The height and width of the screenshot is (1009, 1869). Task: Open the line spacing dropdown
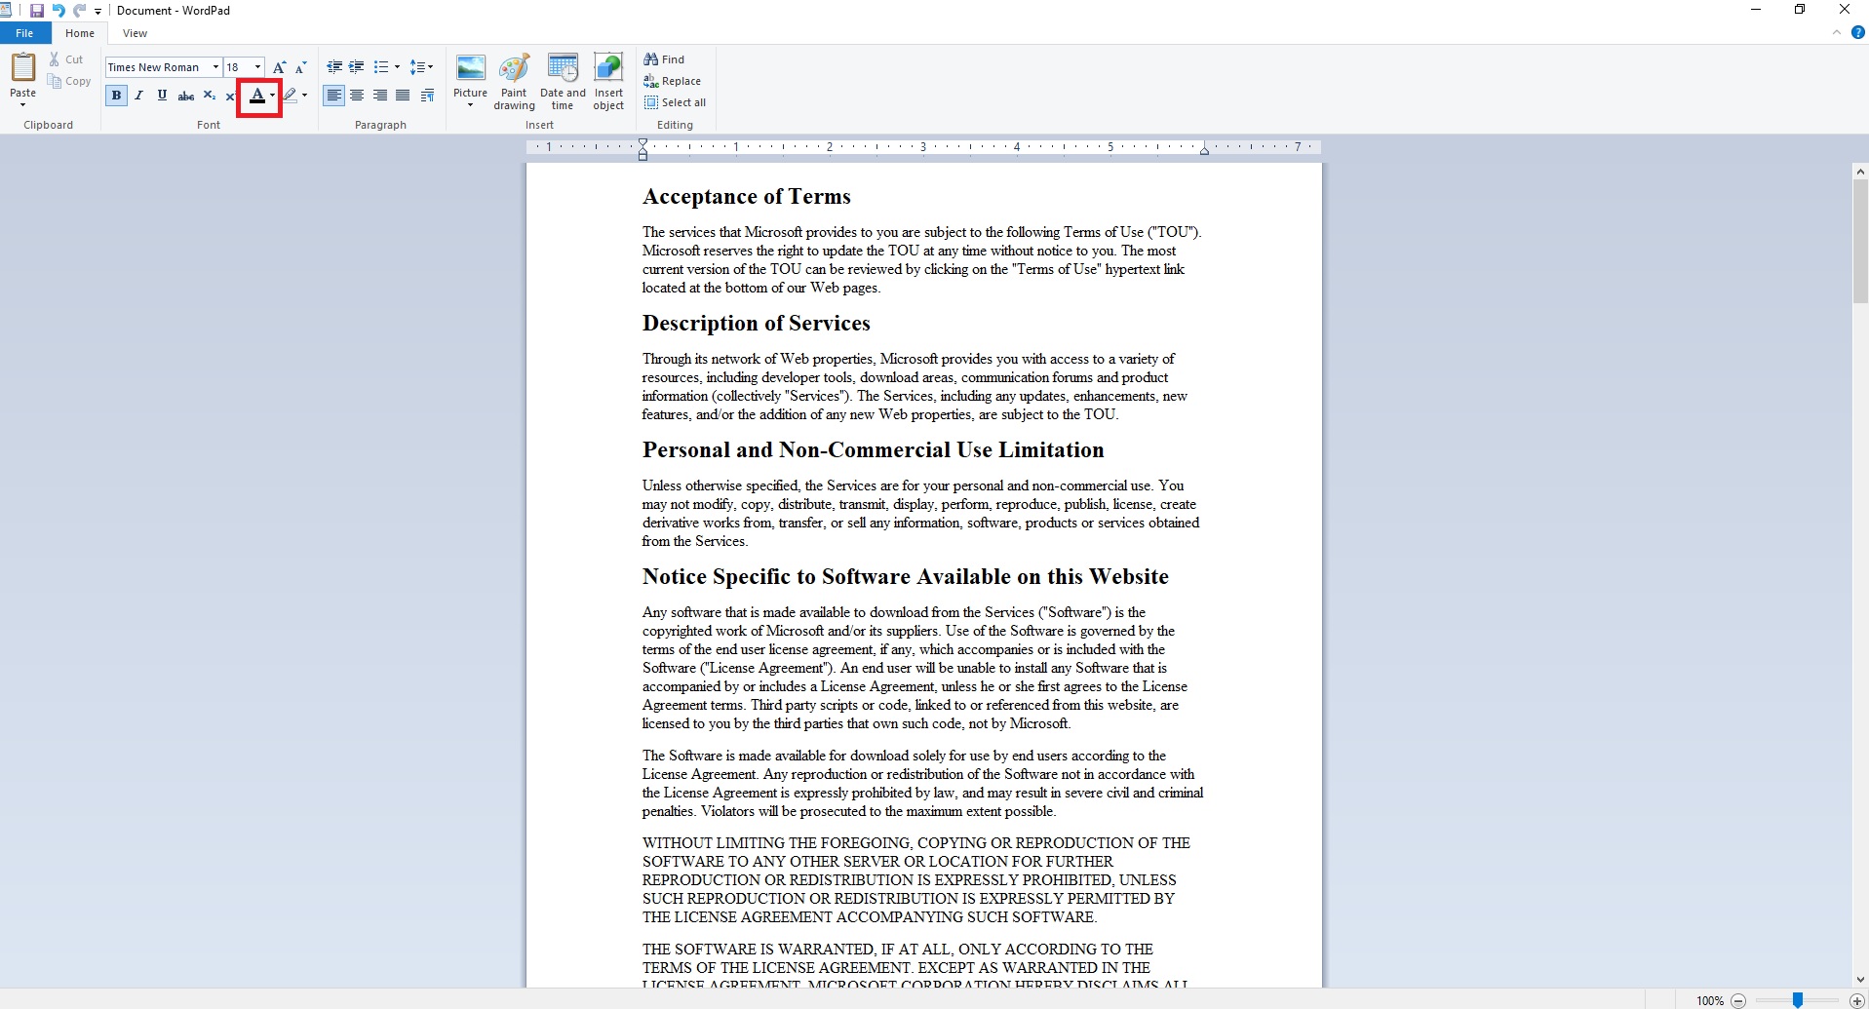[x=421, y=67]
